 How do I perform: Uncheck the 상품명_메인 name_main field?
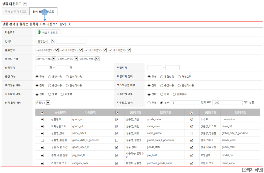[x=117, y=126]
